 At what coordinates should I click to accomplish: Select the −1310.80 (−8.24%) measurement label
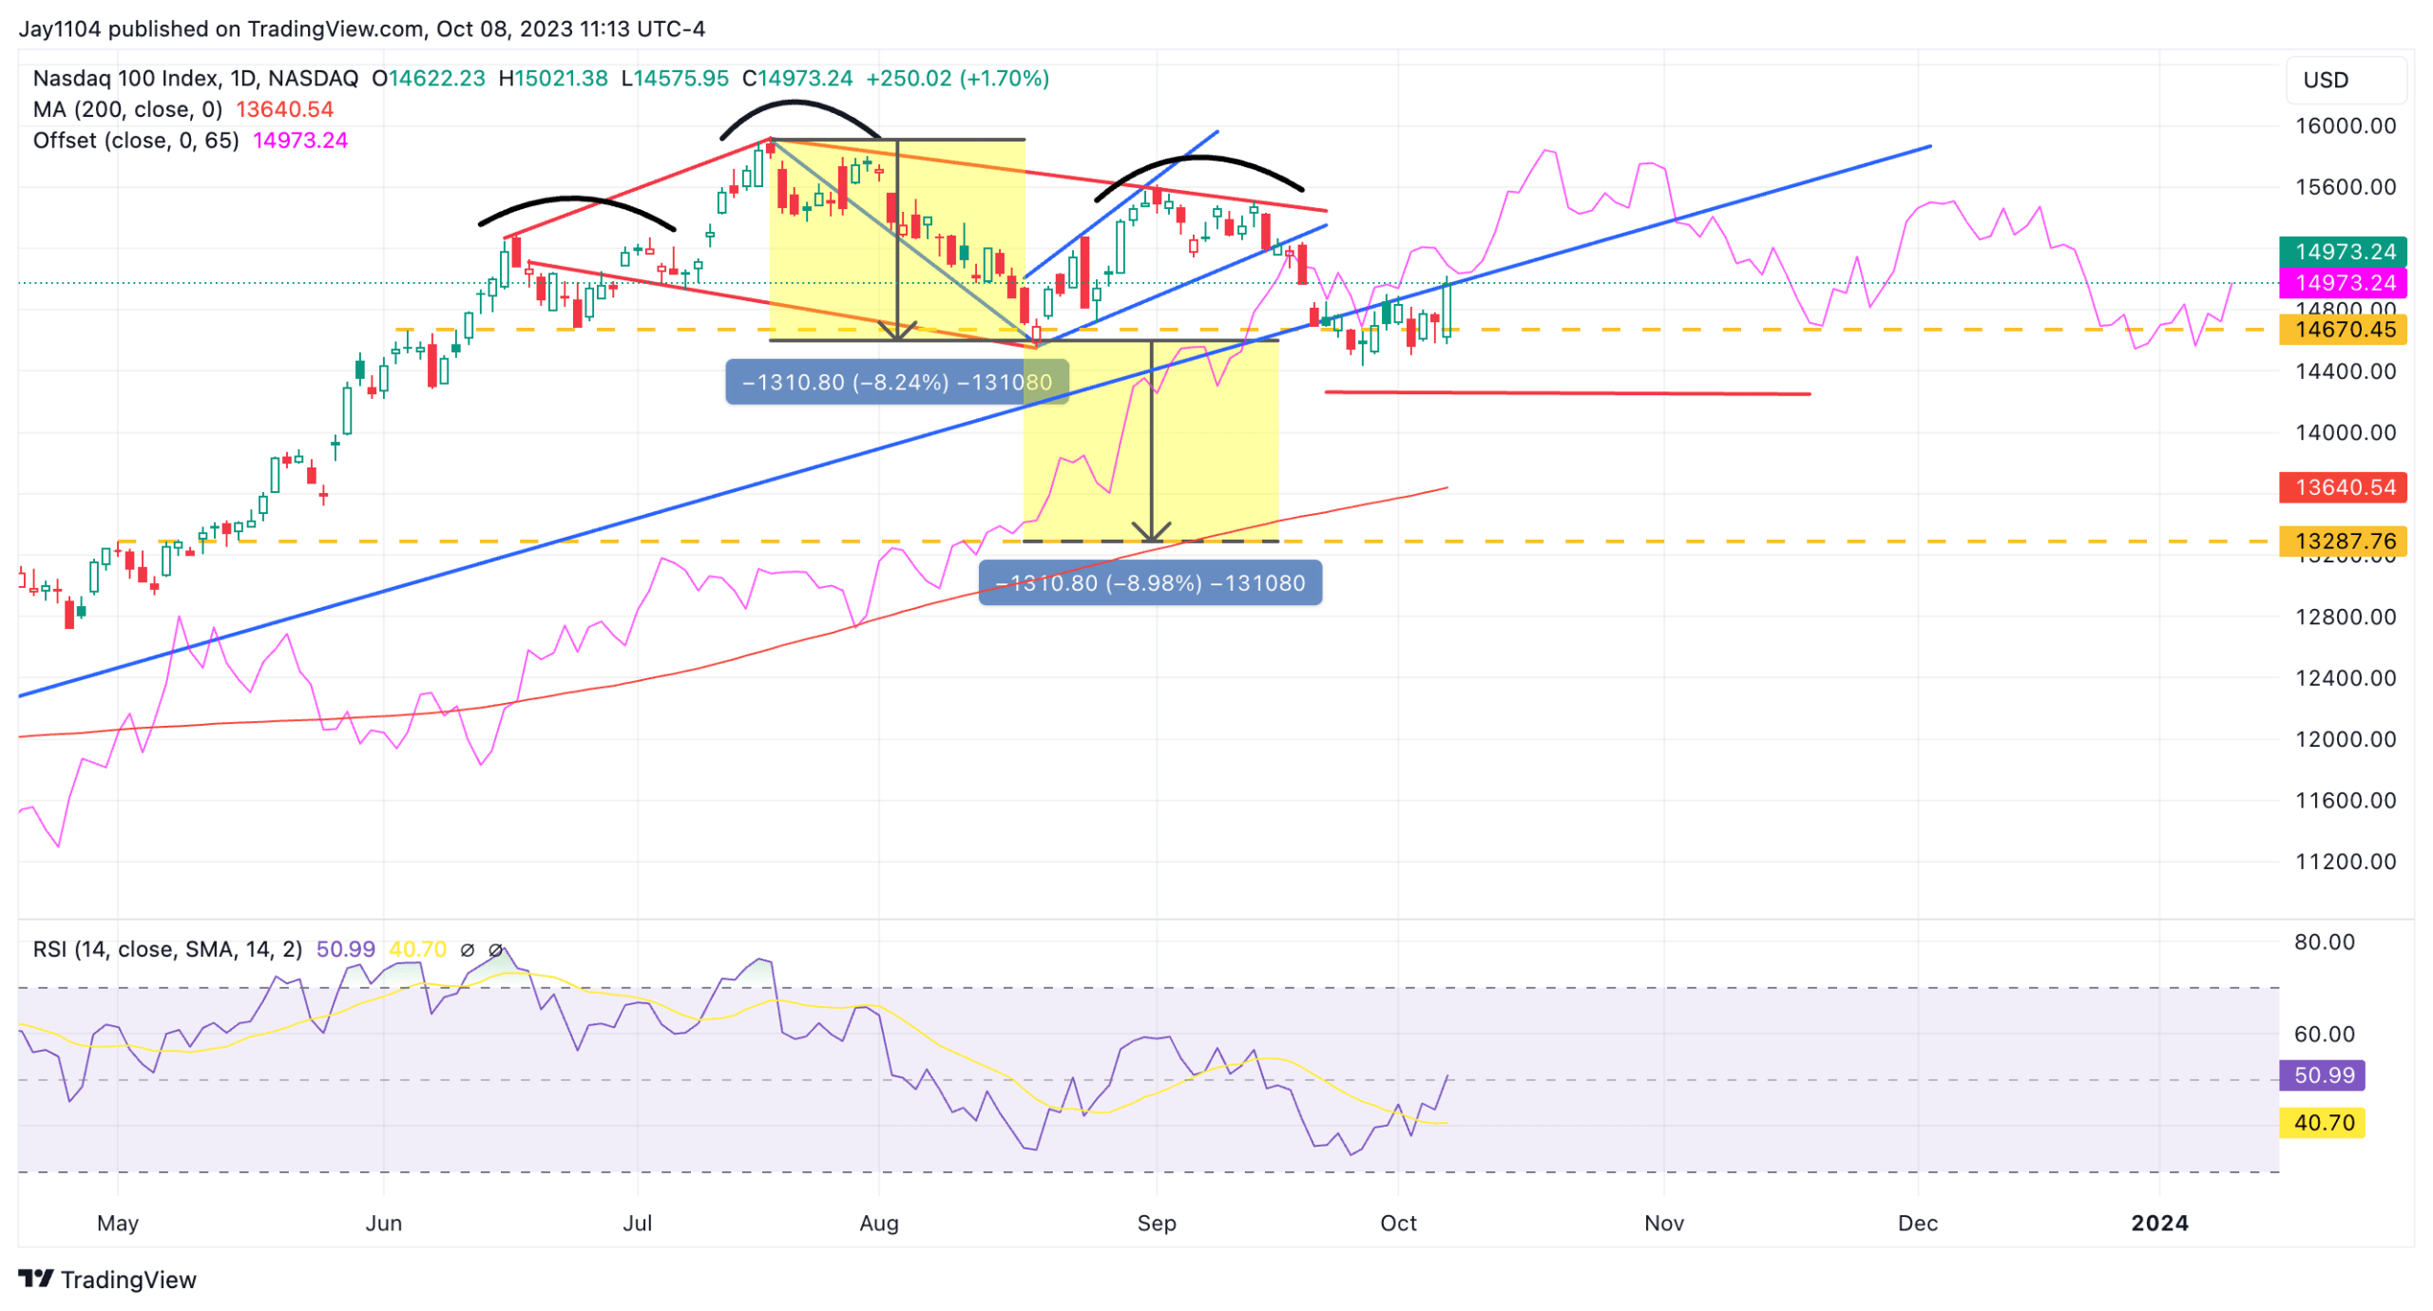[896, 382]
